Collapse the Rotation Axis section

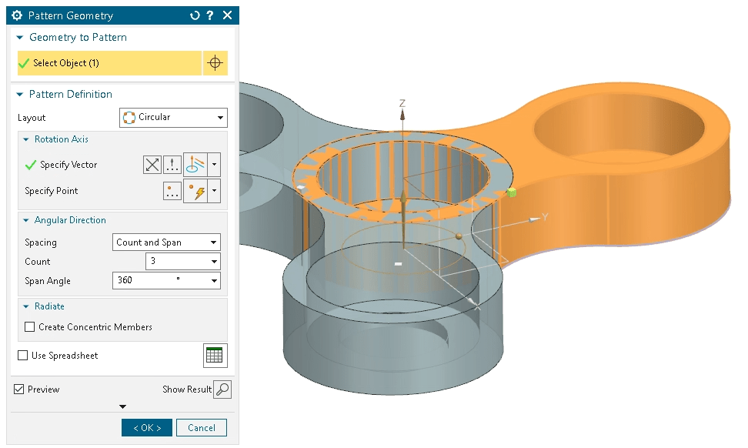pyautogui.click(x=26, y=139)
